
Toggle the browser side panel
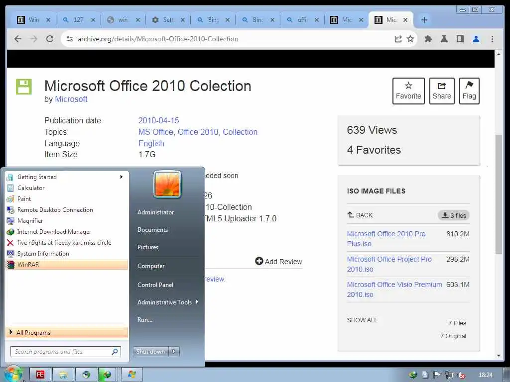pos(460,39)
